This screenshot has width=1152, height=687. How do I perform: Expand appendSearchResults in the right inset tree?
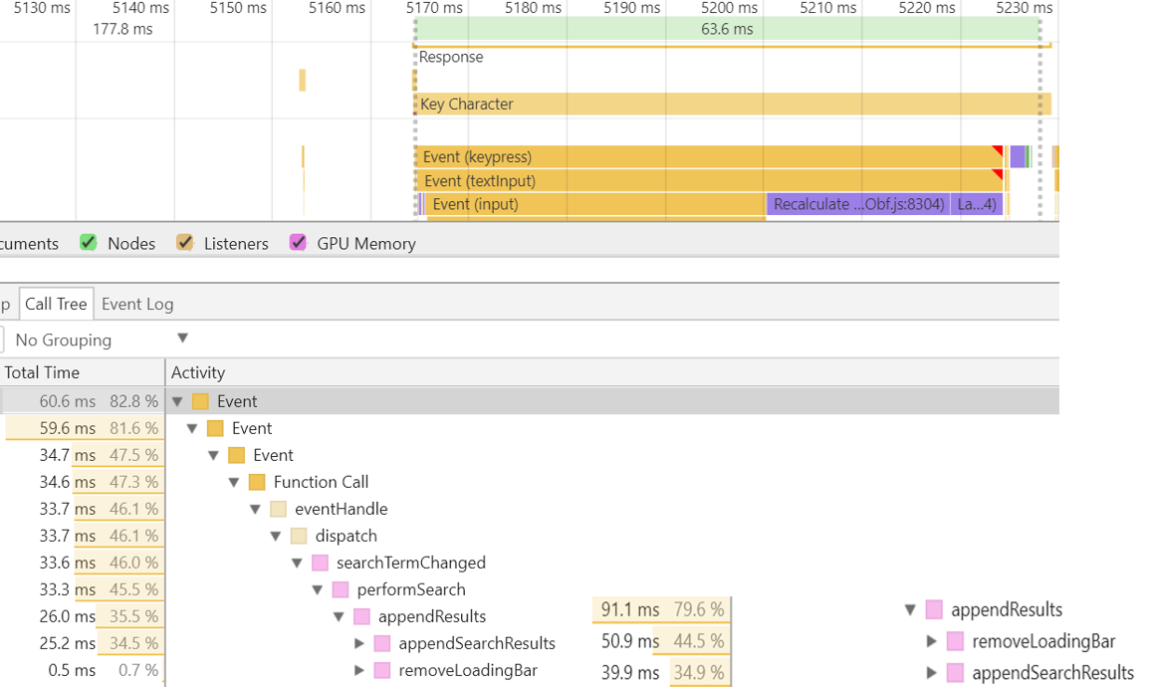931,672
